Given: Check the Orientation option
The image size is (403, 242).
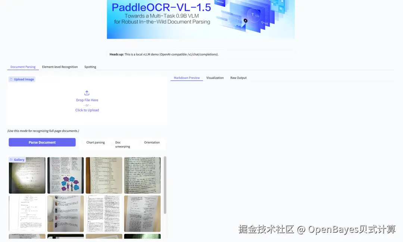Looking at the screenshot, I should tap(141, 142).
